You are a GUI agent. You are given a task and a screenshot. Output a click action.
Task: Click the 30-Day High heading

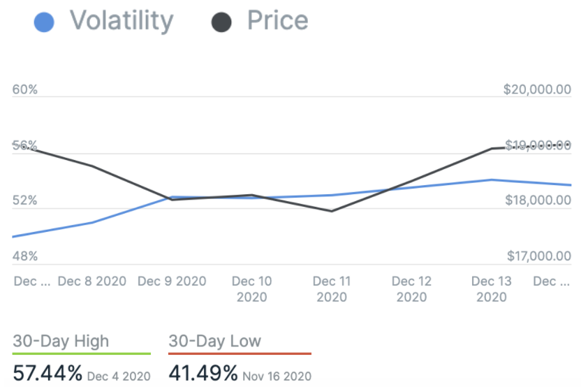(x=61, y=342)
